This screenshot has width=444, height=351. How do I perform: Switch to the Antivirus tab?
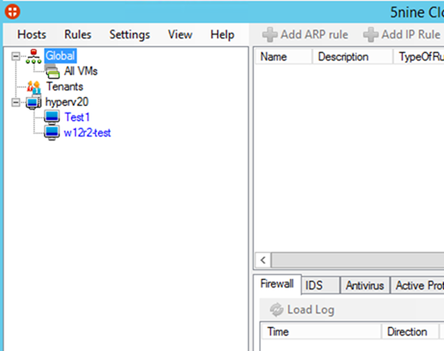(x=365, y=286)
